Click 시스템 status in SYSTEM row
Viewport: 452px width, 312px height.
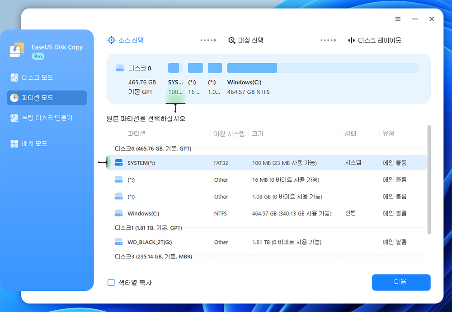click(353, 162)
